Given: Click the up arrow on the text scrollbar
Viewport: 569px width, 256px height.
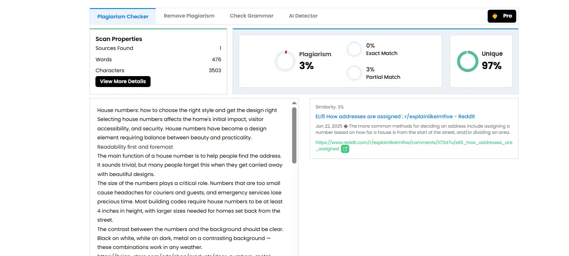Looking at the screenshot, I should tap(294, 103).
